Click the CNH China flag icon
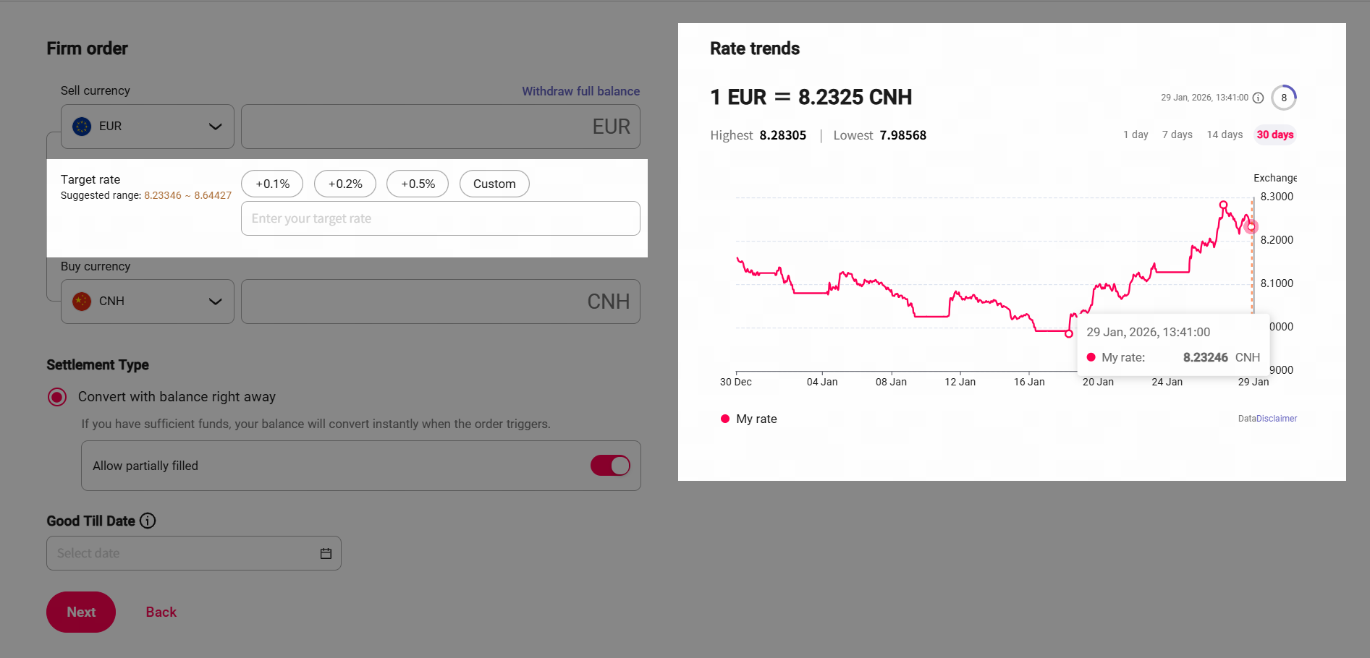Screen dimensions: 1370x658 coord(82,302)
